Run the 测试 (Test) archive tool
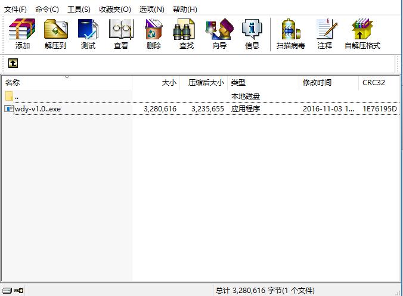403x296 pixels. point(88,34)
